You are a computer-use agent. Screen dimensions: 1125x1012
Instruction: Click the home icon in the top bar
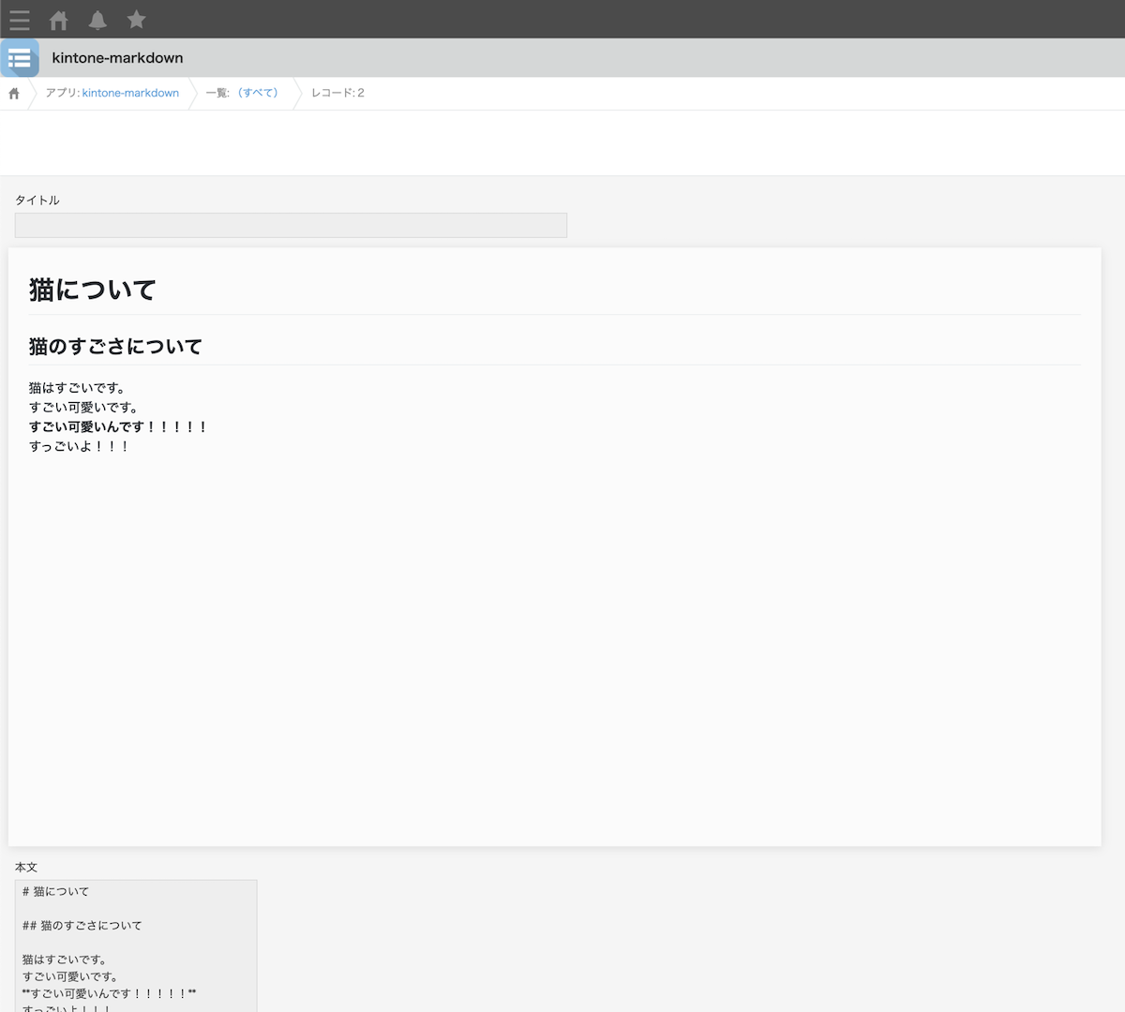coord(57,20)
